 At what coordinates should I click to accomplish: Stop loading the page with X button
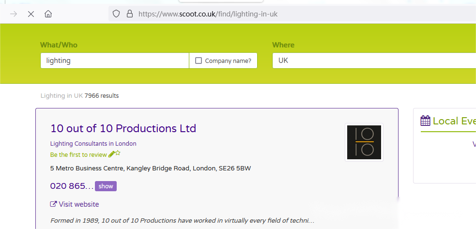(x=31, y=14)
